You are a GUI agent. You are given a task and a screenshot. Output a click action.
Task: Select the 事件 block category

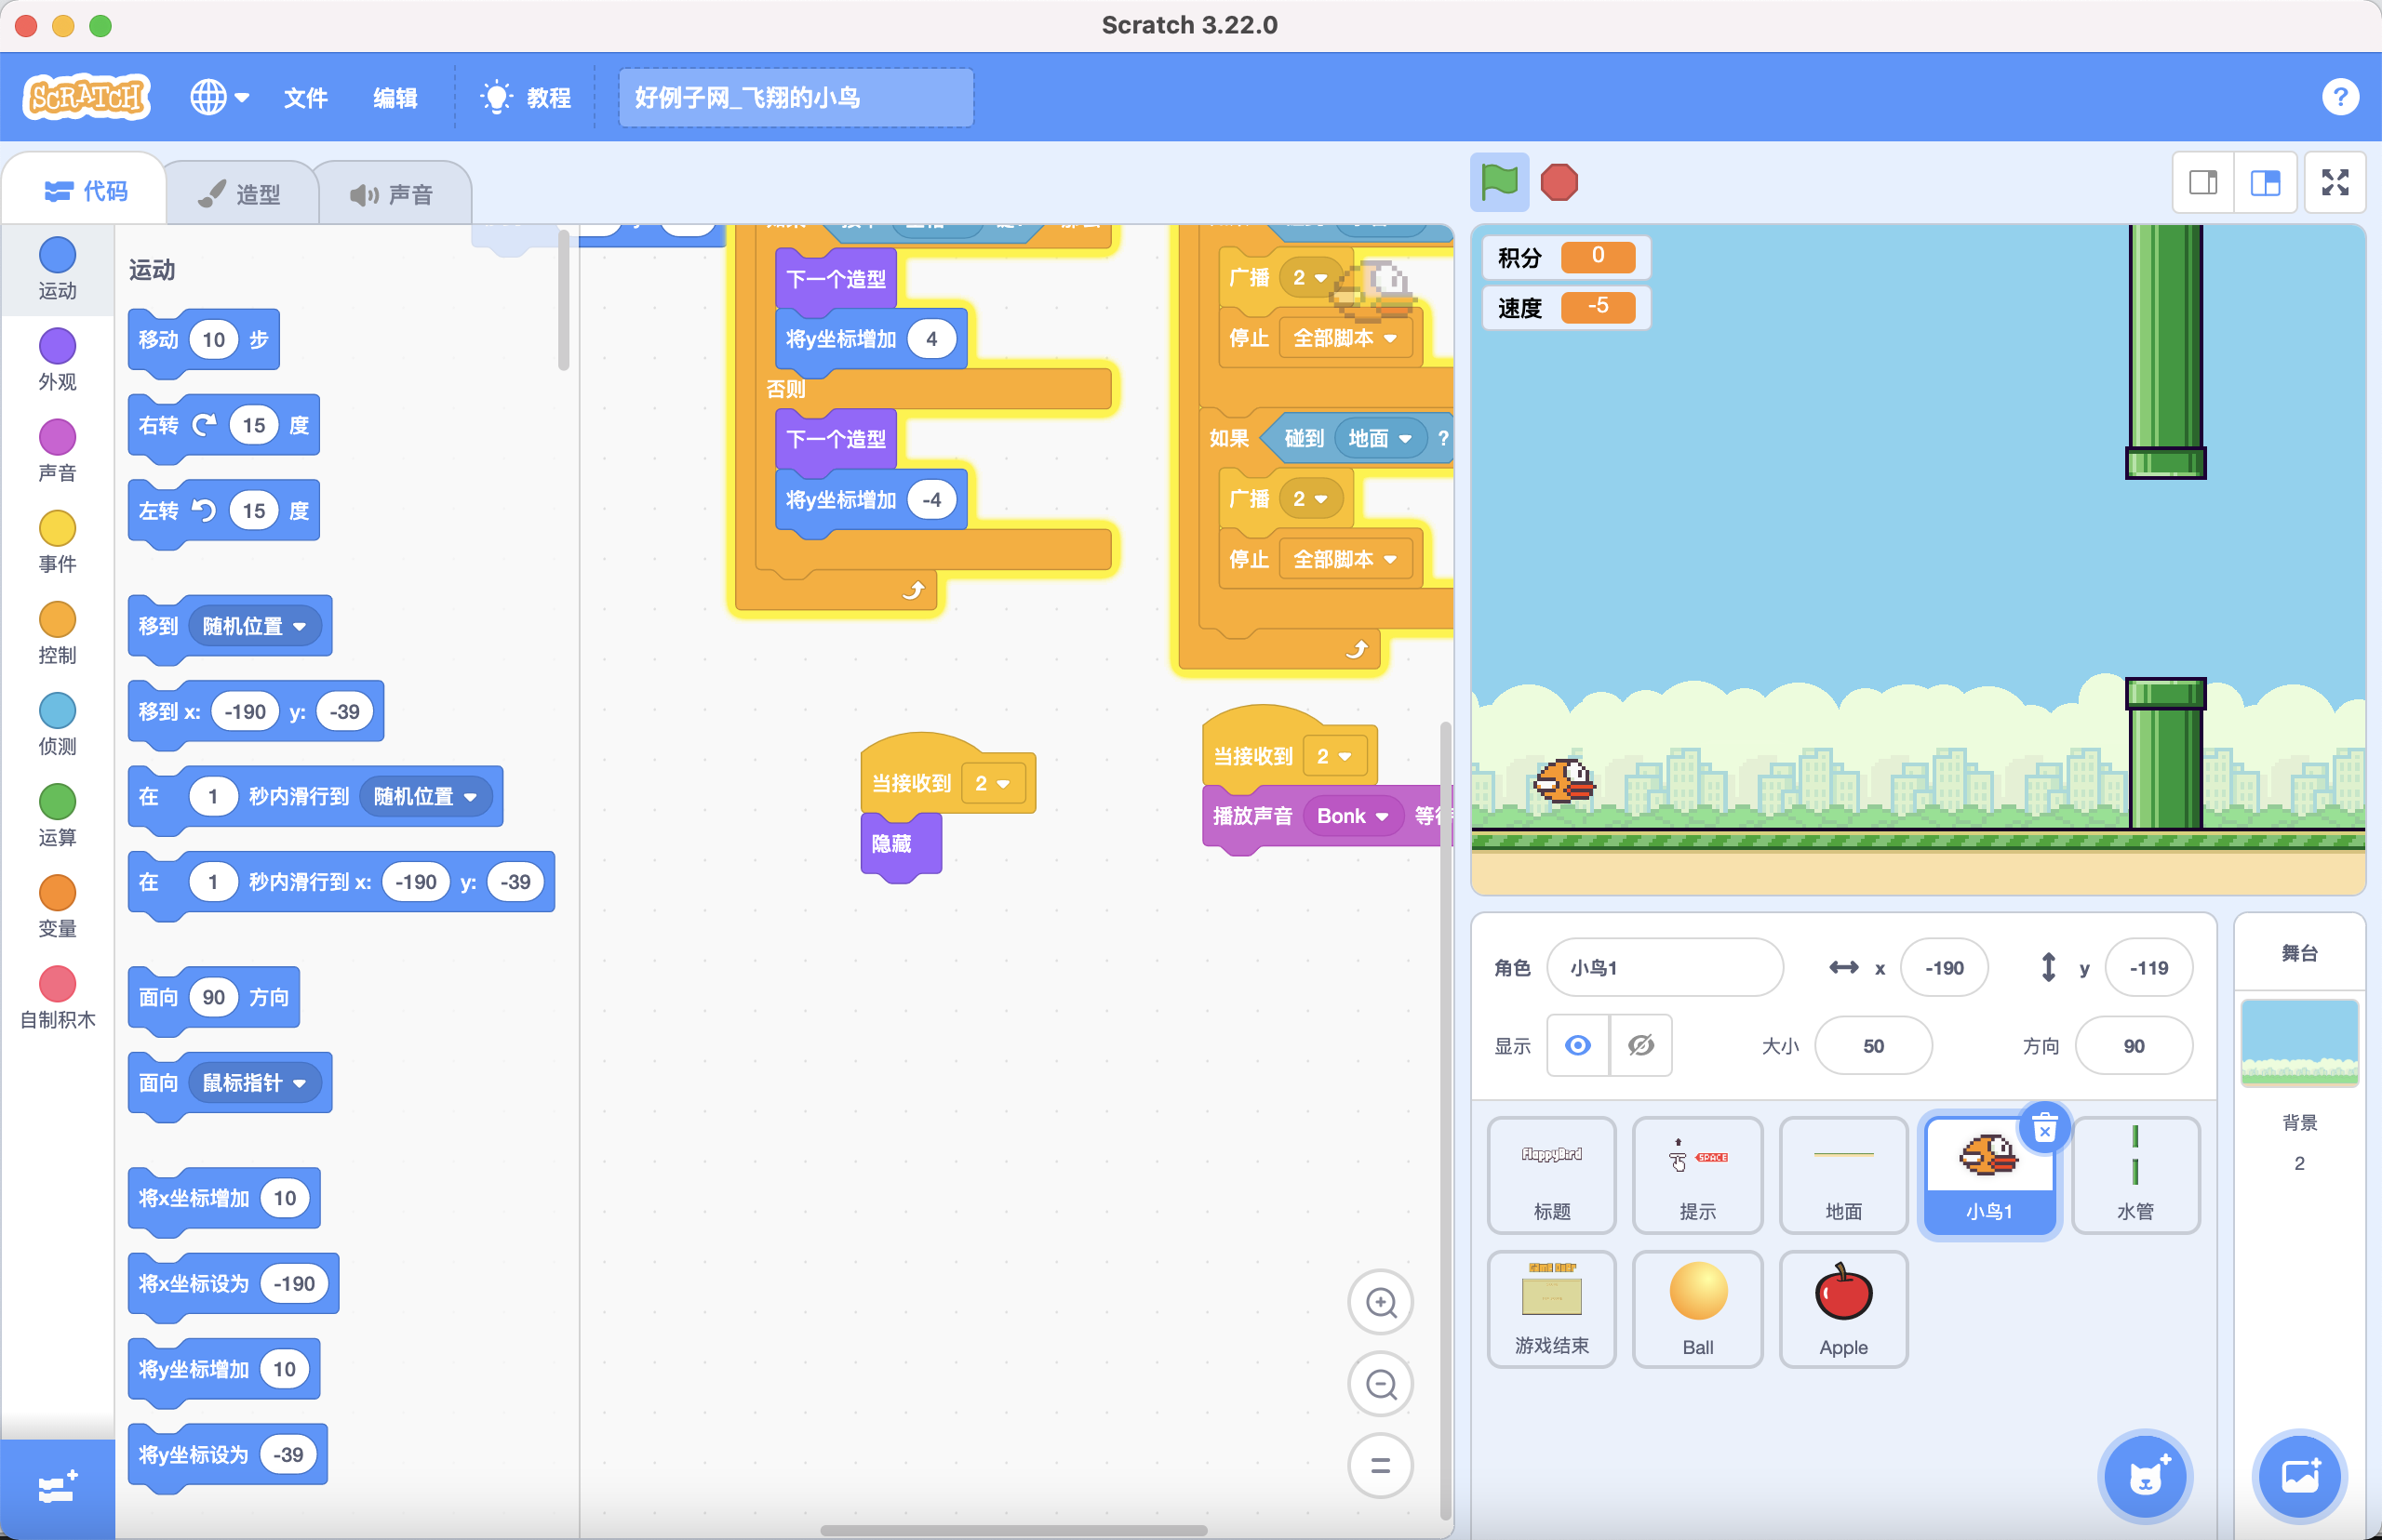(57, 541)
